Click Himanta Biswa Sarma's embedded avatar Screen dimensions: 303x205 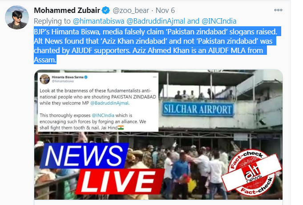[x=45, y=79]
